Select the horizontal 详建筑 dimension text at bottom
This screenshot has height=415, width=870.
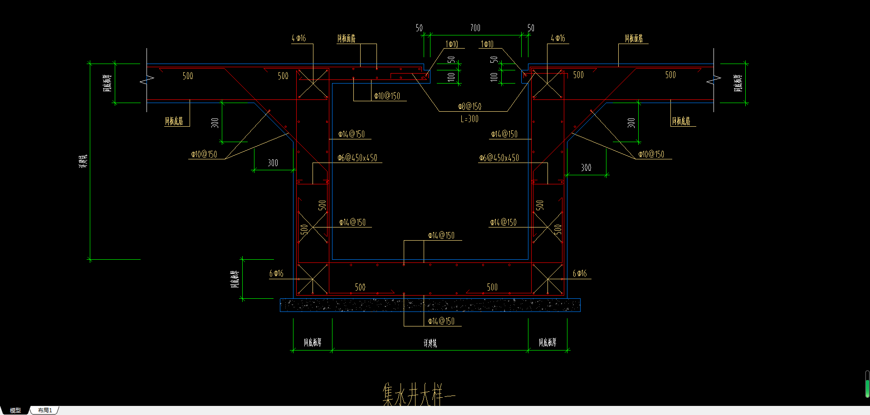(x=430, y=343)
